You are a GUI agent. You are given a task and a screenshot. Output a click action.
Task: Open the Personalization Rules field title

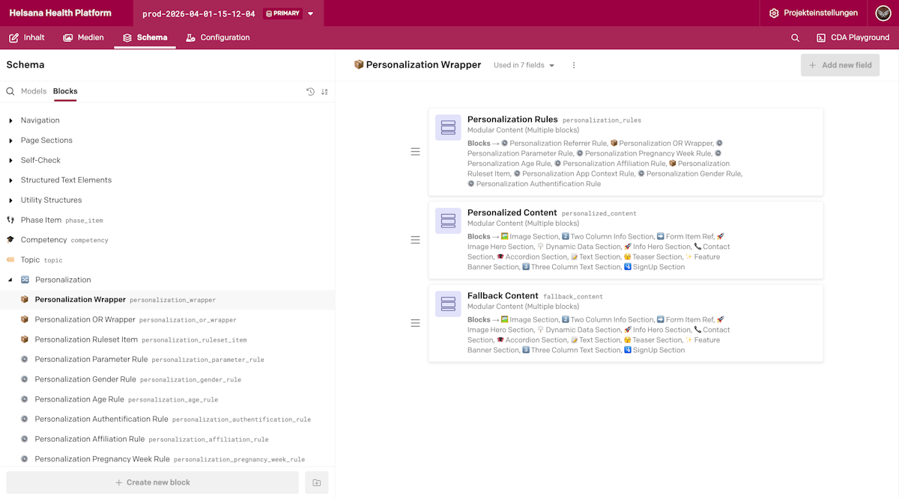tap(512, 120)
